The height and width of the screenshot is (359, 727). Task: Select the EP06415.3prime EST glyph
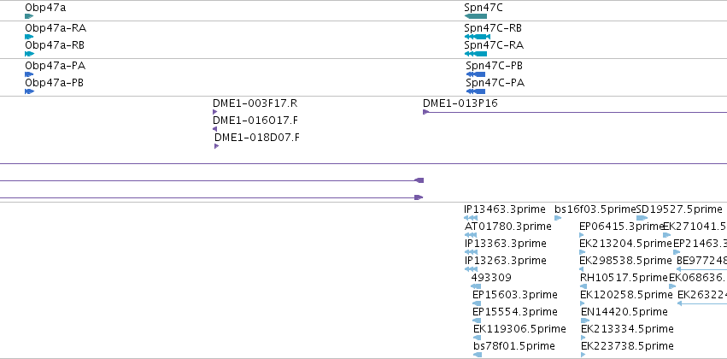[582, 235]
